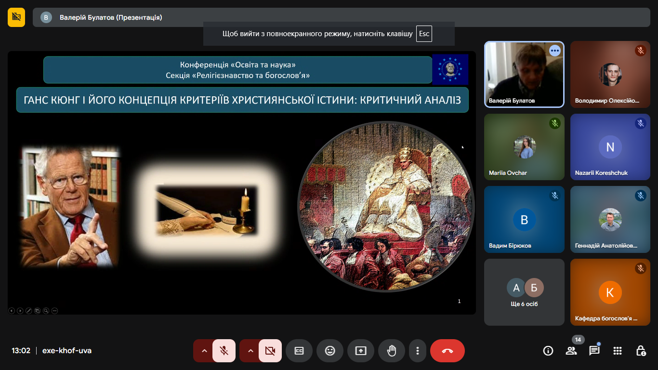
Task: Show the participants list
Action: point(571,351)
